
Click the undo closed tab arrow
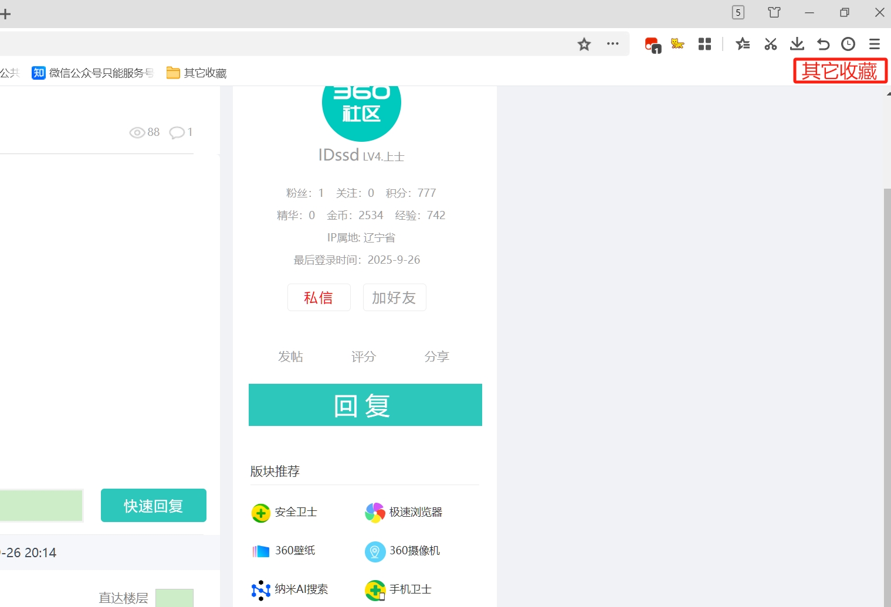823,44
